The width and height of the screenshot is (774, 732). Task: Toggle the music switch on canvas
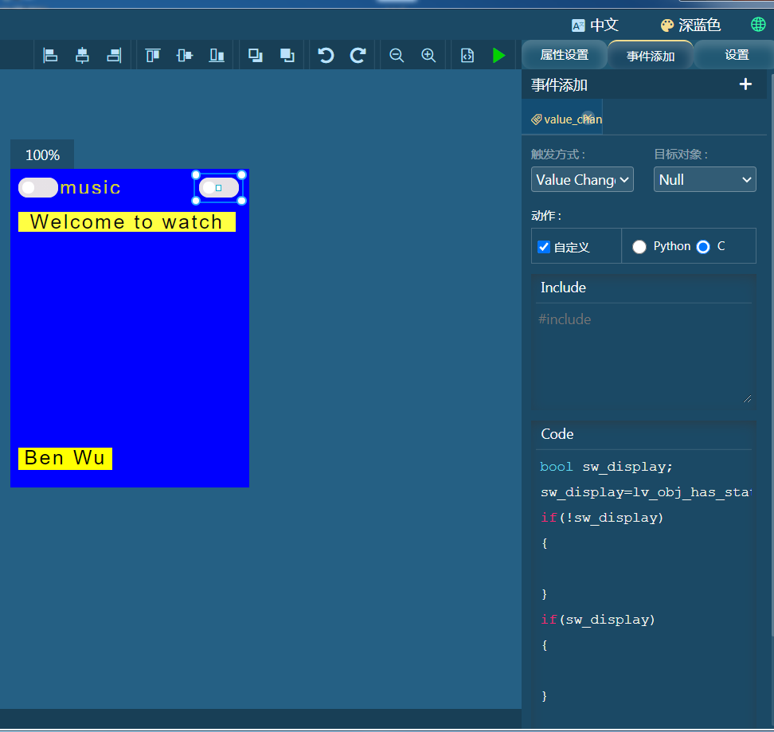coord(38,187)
